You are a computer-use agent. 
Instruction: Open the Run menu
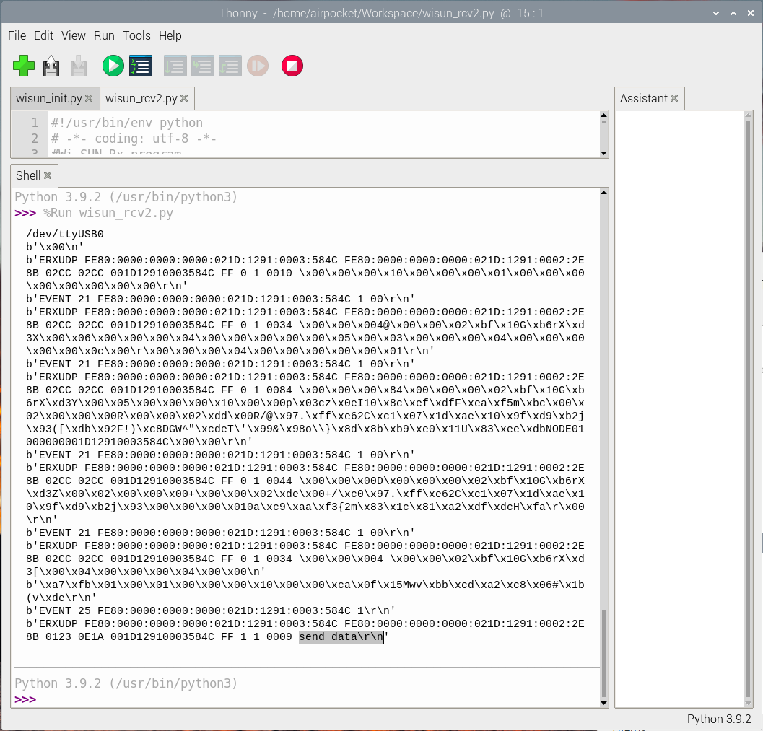pyautogui.click(x=104, y=35)
